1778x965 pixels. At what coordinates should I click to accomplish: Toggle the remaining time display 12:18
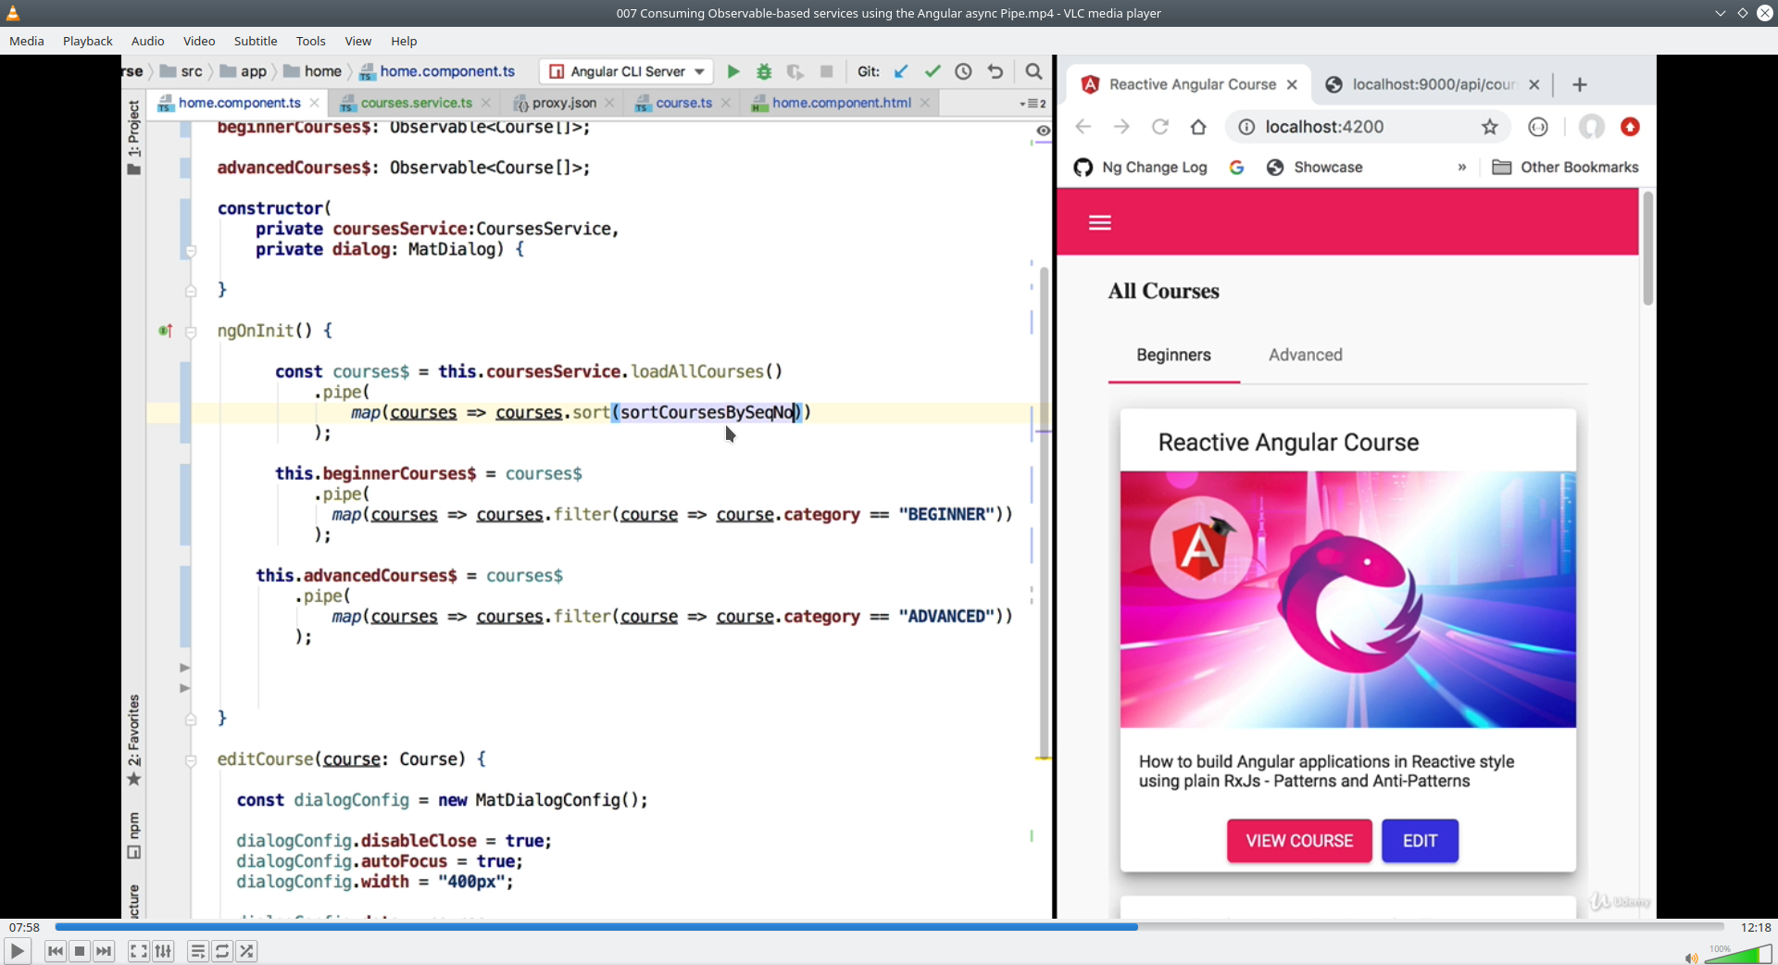1755,927
